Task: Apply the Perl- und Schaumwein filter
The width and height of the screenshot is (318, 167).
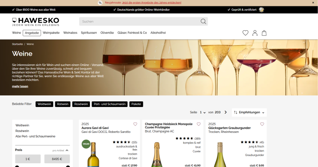Action: 110,104
